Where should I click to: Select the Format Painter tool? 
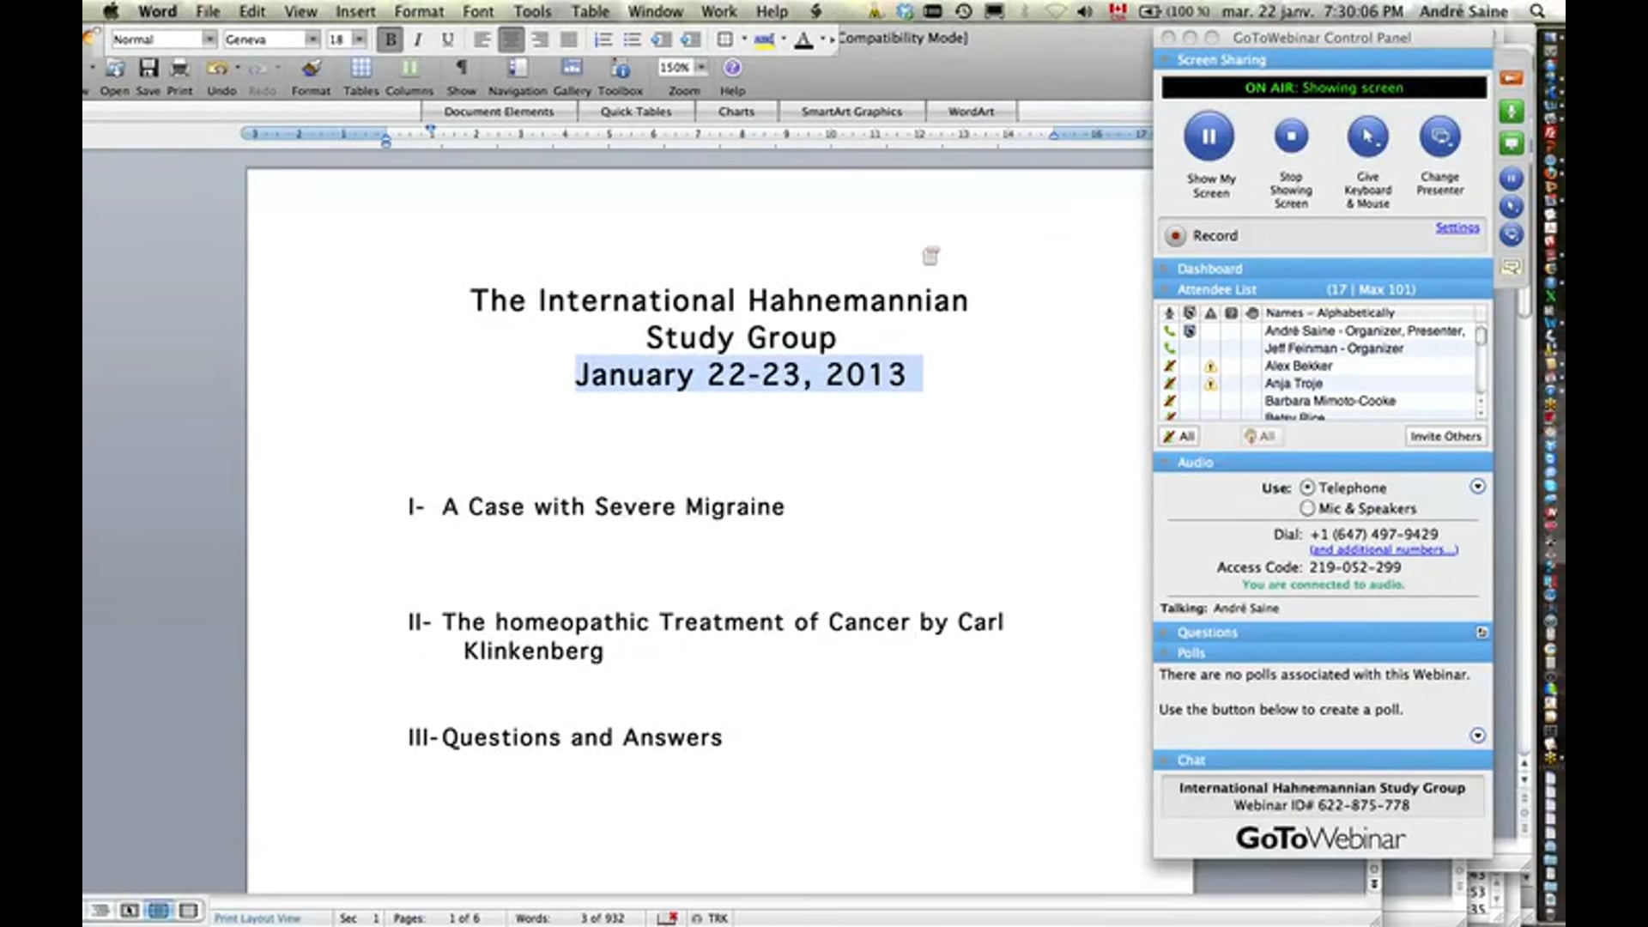tap(311, 69)
